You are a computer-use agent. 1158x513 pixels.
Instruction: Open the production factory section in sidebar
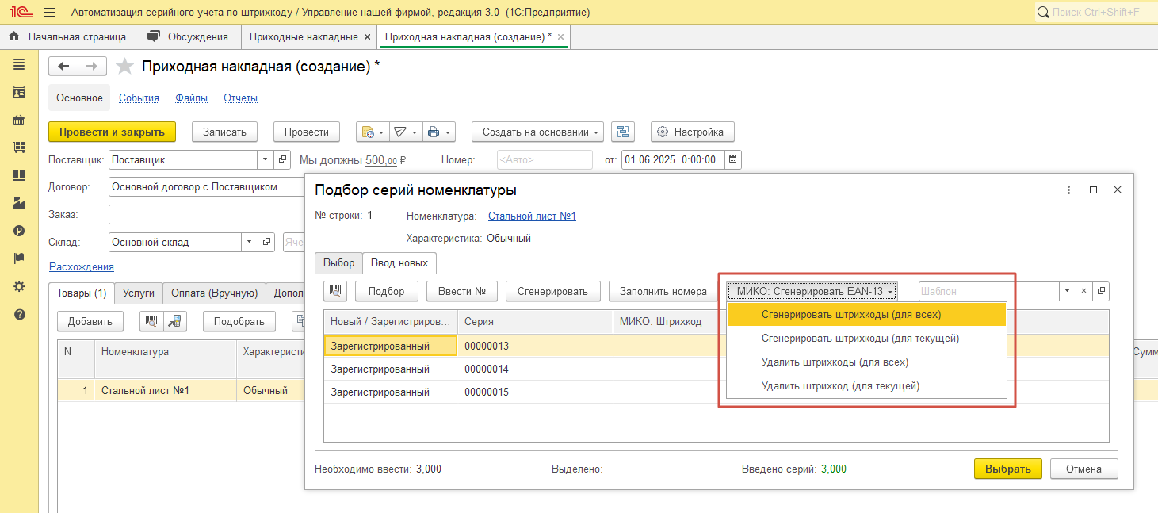point(19,203)
